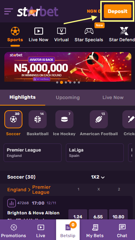The height and width of the screenshot is (240, 135).
Task: Open the Aviator promotional banner
Action: click(68, 67)
